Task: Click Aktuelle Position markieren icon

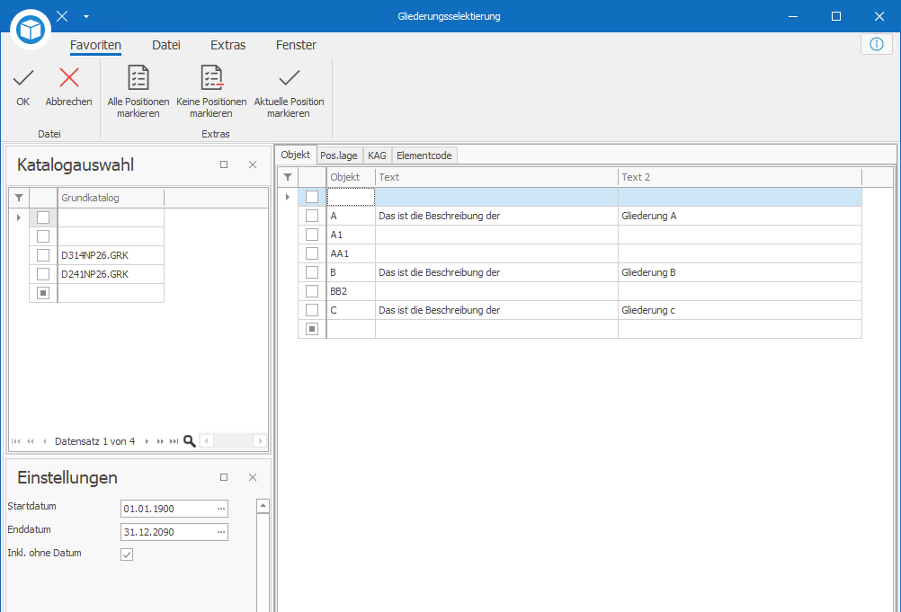Action: (x=289, y=77)
